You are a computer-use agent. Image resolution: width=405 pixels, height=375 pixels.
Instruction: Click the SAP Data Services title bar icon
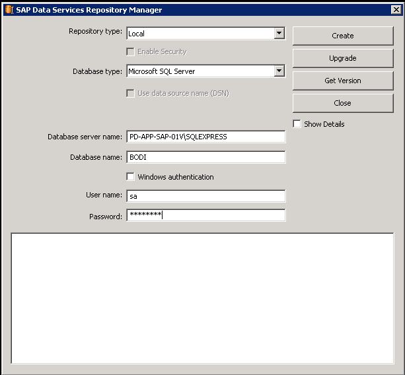[9, 10]
